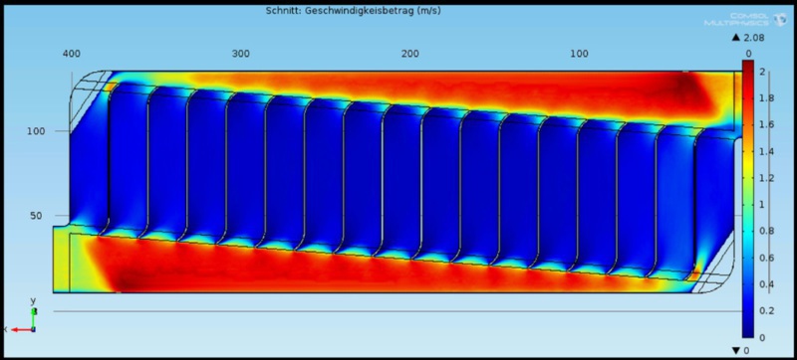This screenshot has height=360, width=797.
Task: Select color legend value 0.4
Action: pos(767,284)
